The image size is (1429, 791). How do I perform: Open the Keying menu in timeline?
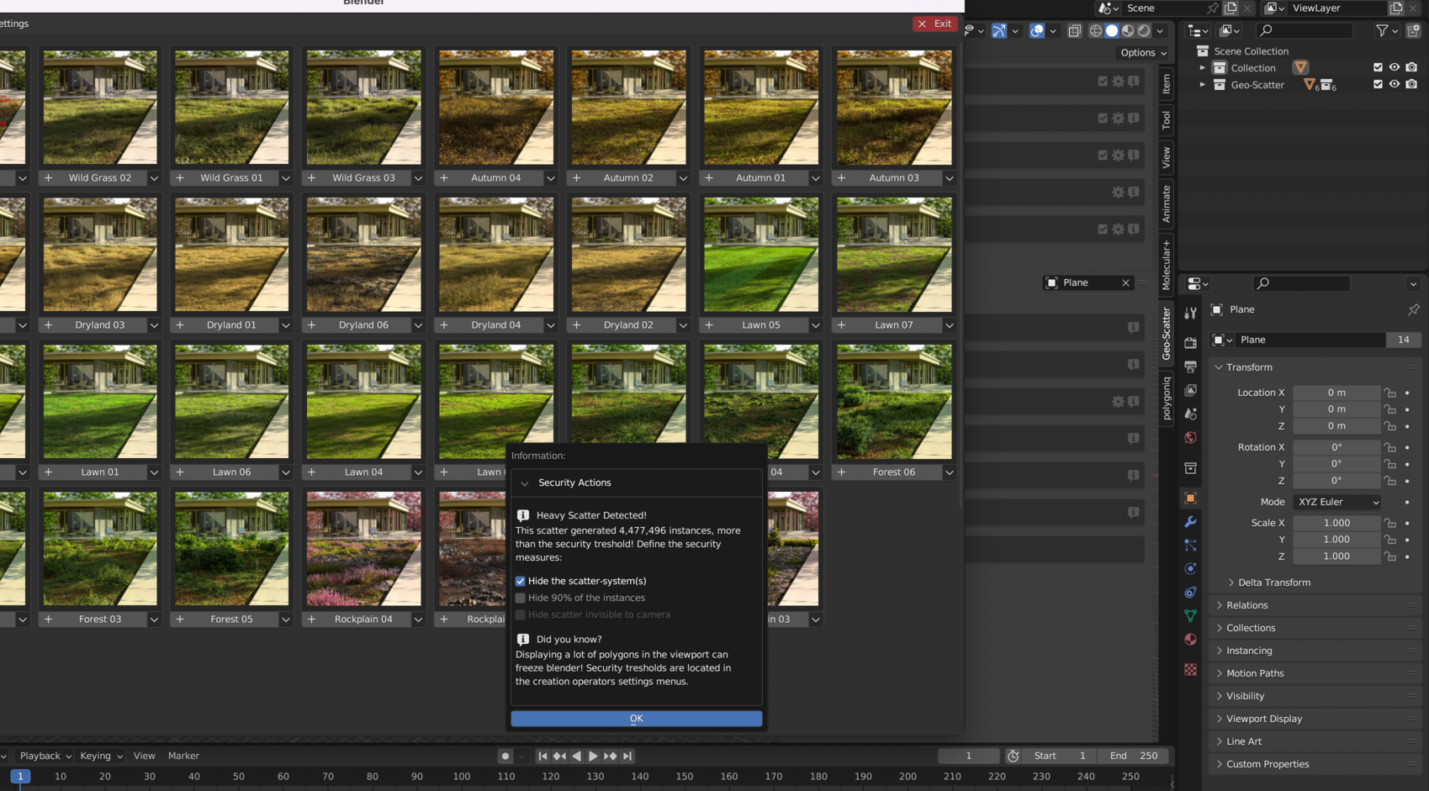coord(101,756)
